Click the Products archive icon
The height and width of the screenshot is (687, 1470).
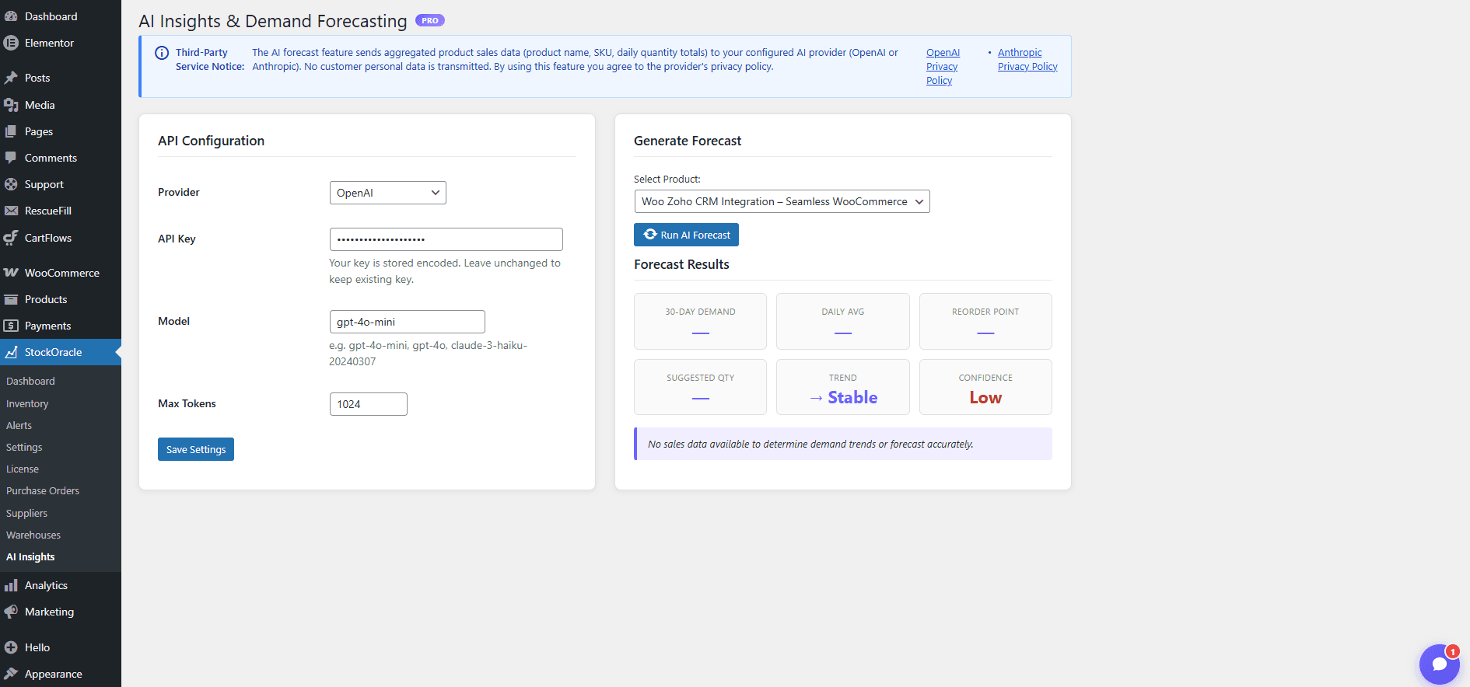(x=11, y=299)
